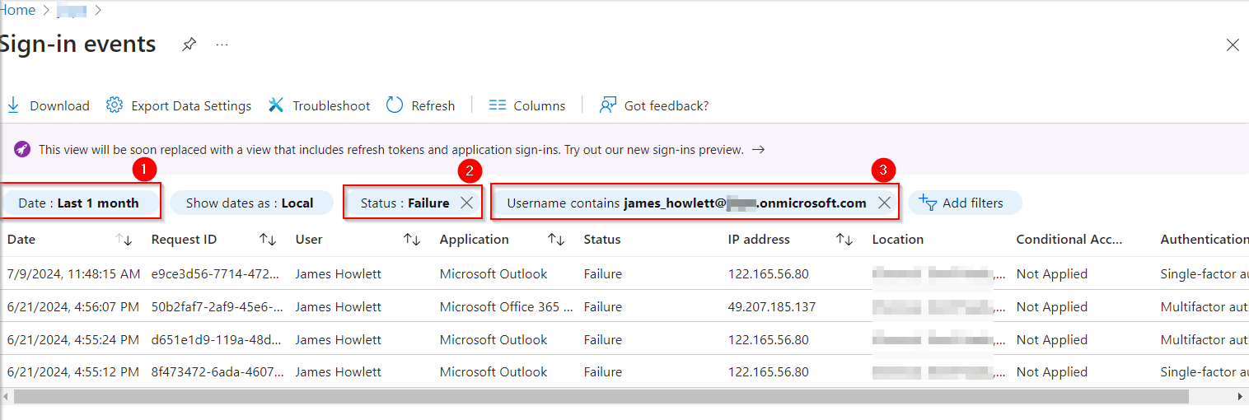Viewport: 1249px width, 420px height.
Task: Click the Status column header
Action: click(602, 240)
